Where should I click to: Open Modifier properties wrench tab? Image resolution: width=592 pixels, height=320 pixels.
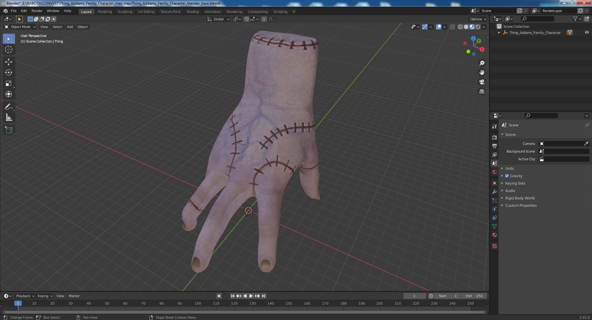495,192
